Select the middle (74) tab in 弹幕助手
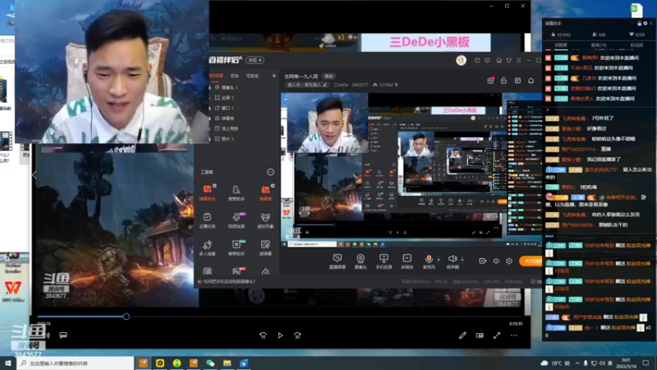657x370 pixels. 599,45
